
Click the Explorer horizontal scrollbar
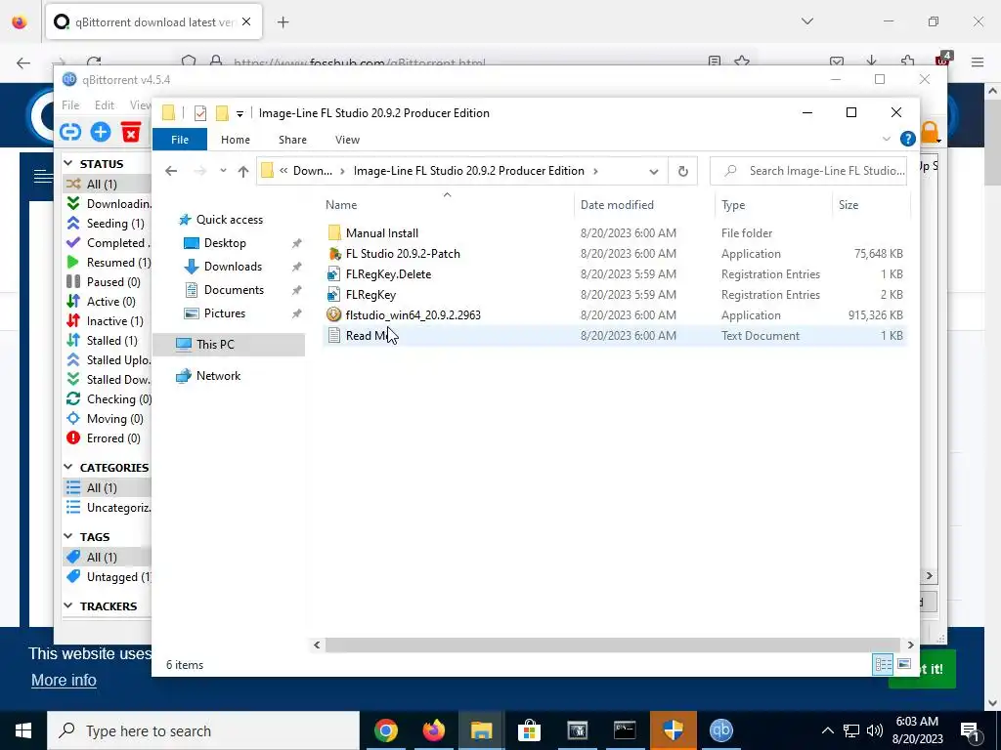click(613, 645)
